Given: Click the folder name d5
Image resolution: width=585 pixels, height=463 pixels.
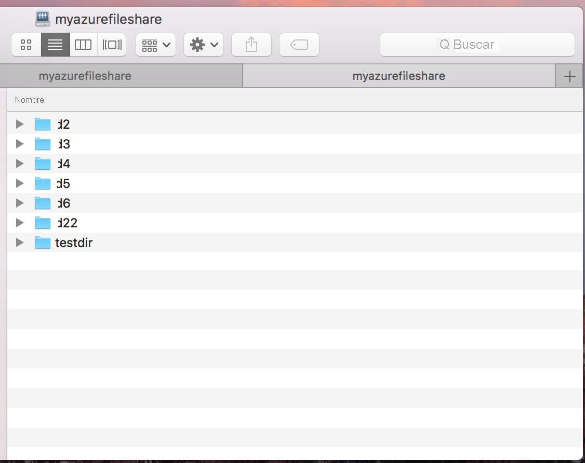Looking at the screenshot, I should pos(63,183).
